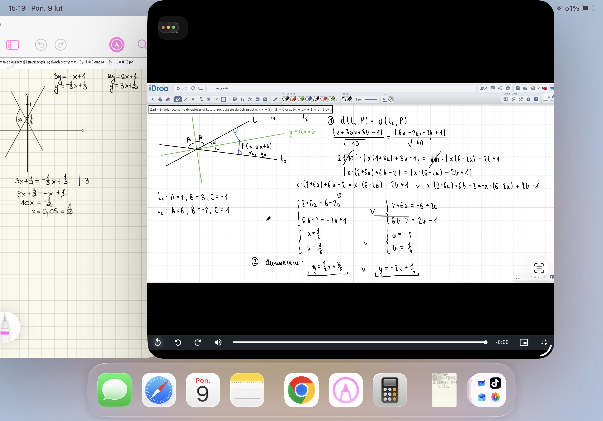Open the iDroo hamburger menu
This screenshot has height=421, width=603.
click(211, 88)
